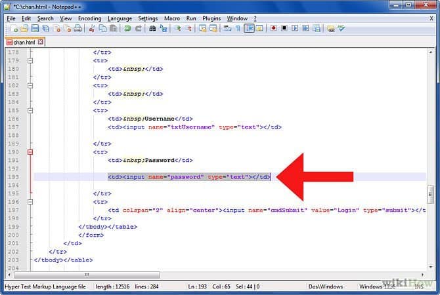The width and height of the screenshot is (440, 295).
Task: Collapse the fold at line 185
Action: 30,110
